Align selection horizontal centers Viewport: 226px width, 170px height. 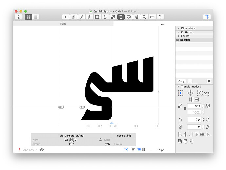tap(185, 135)
